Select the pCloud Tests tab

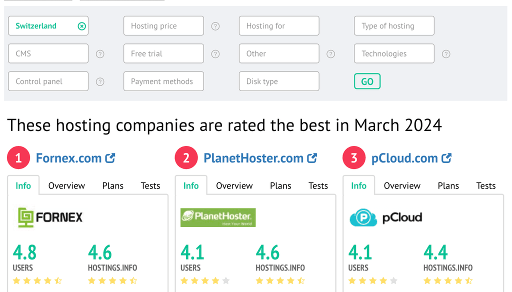pos(485,186)
